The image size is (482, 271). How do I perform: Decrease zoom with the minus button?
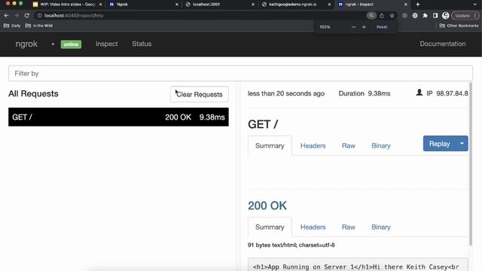[353, 27]
